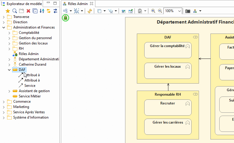Expand the Commerce folder
Image resolution: width=234 pixels, height=143 pixels.
pyautogui.click(x=4, y=102)
